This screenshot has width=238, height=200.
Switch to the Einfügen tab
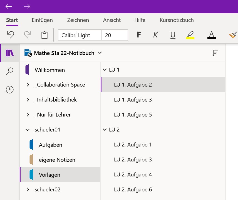point(42,20)
